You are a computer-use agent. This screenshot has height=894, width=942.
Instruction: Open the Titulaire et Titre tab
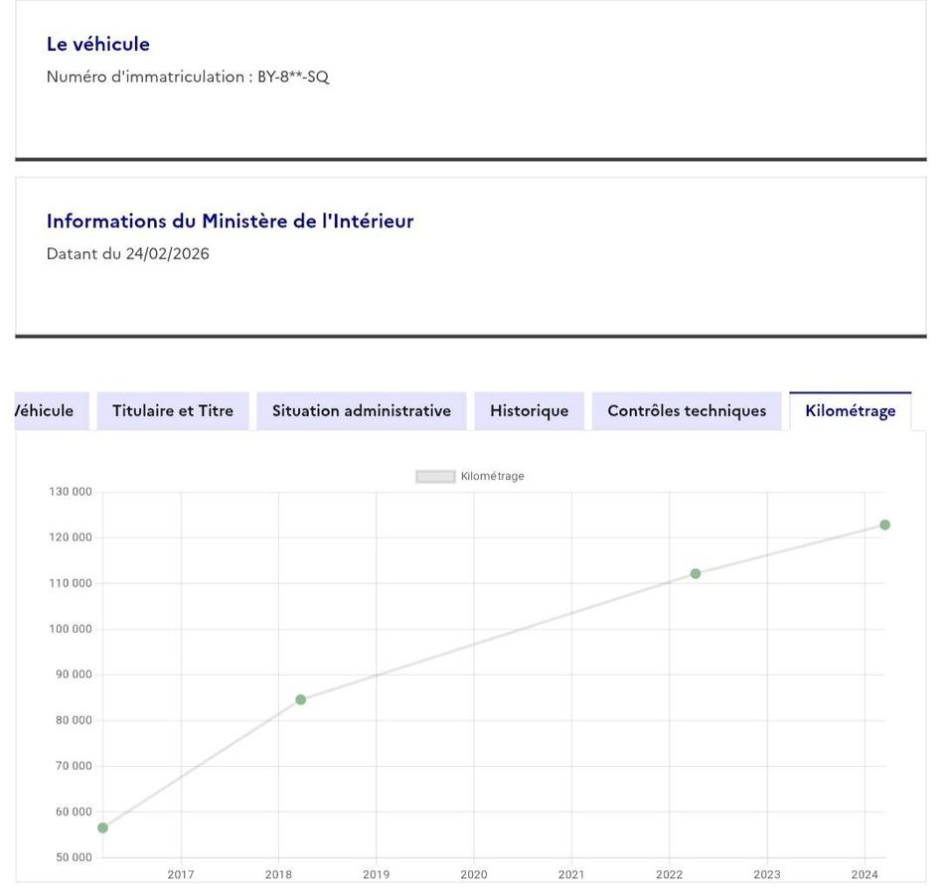coord(173,411)
